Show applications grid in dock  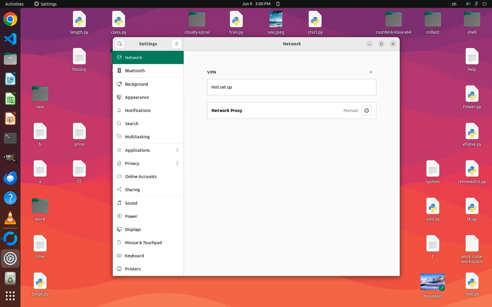(x=10, y=296)
